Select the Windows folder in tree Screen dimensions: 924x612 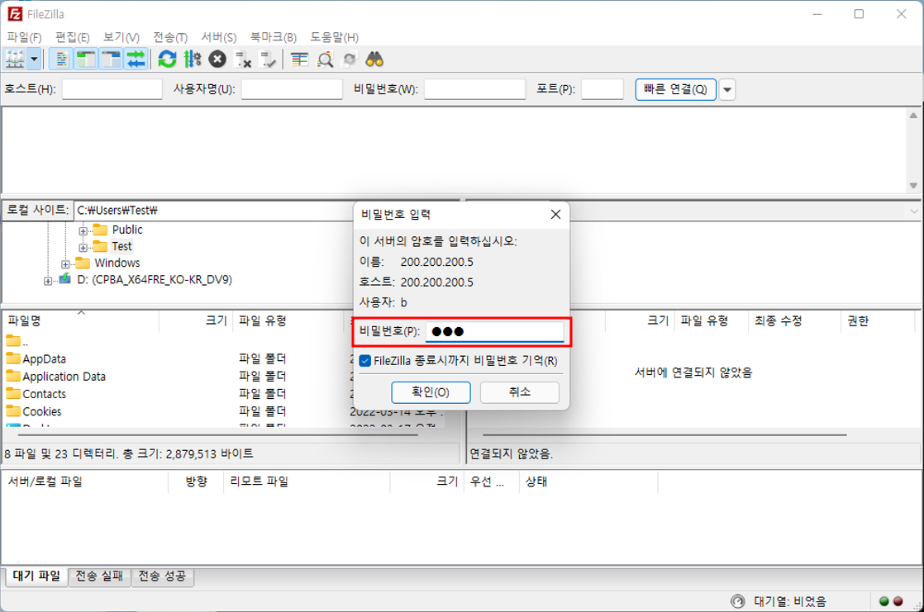click(117, 263)
